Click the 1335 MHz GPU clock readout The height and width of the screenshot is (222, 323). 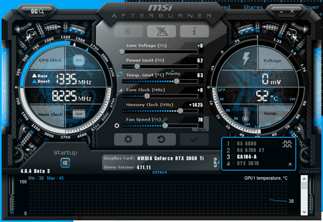[x=74, y=79]
